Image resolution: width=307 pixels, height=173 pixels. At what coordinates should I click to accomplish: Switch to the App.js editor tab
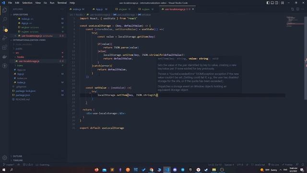tap(100, 9)
